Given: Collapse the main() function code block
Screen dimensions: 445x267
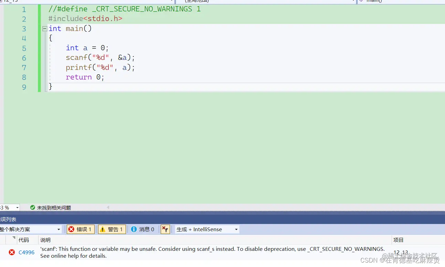Looking at the screenshot, I should click(x=45, y=29).
